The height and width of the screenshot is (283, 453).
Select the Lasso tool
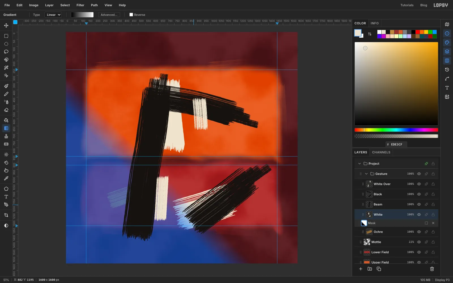(x=6, y=52)
